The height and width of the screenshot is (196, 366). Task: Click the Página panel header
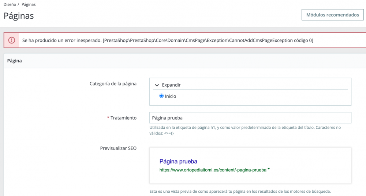[185, 61]
